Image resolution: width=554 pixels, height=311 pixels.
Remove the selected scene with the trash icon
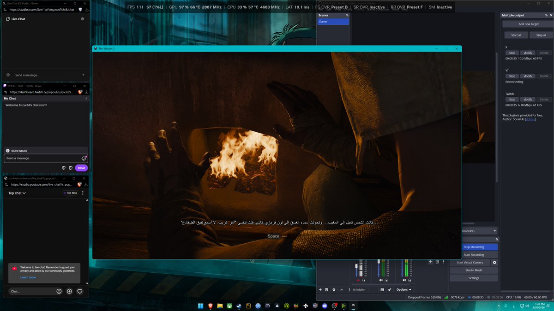point(326,289)
